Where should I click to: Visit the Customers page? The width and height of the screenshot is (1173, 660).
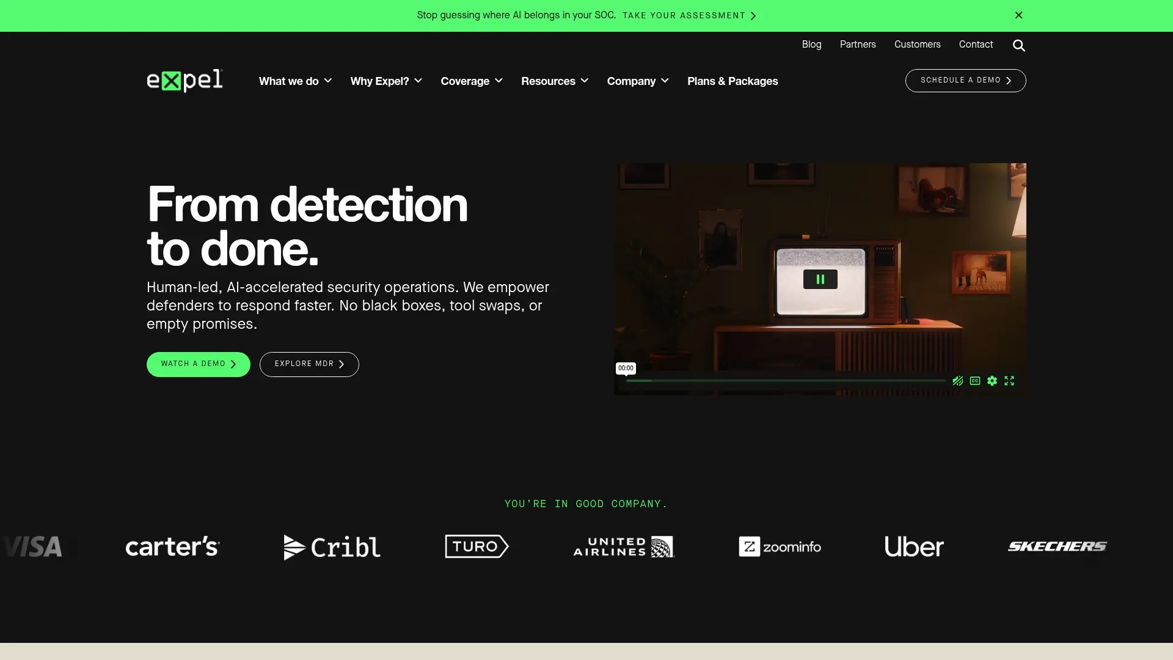click(x=917, y=45)
